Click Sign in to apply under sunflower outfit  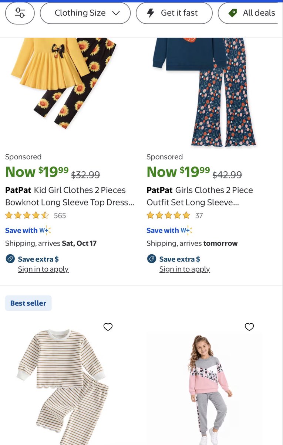tap(43, 269)
